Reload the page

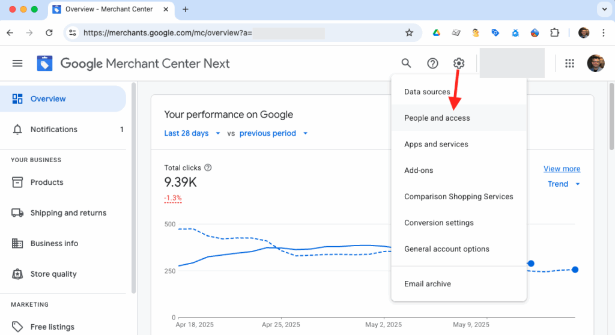pos(49,32)
